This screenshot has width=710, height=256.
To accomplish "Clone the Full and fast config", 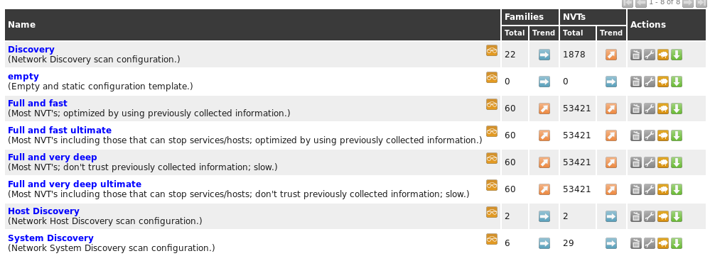I will (663, 108).
